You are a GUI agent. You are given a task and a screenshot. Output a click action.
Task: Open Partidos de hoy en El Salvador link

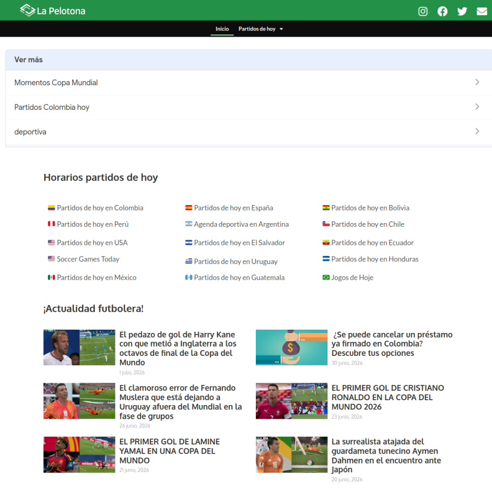tap(239, 243)
